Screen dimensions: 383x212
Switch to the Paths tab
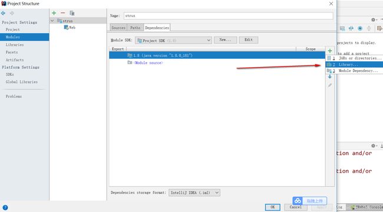coord(136,28)
